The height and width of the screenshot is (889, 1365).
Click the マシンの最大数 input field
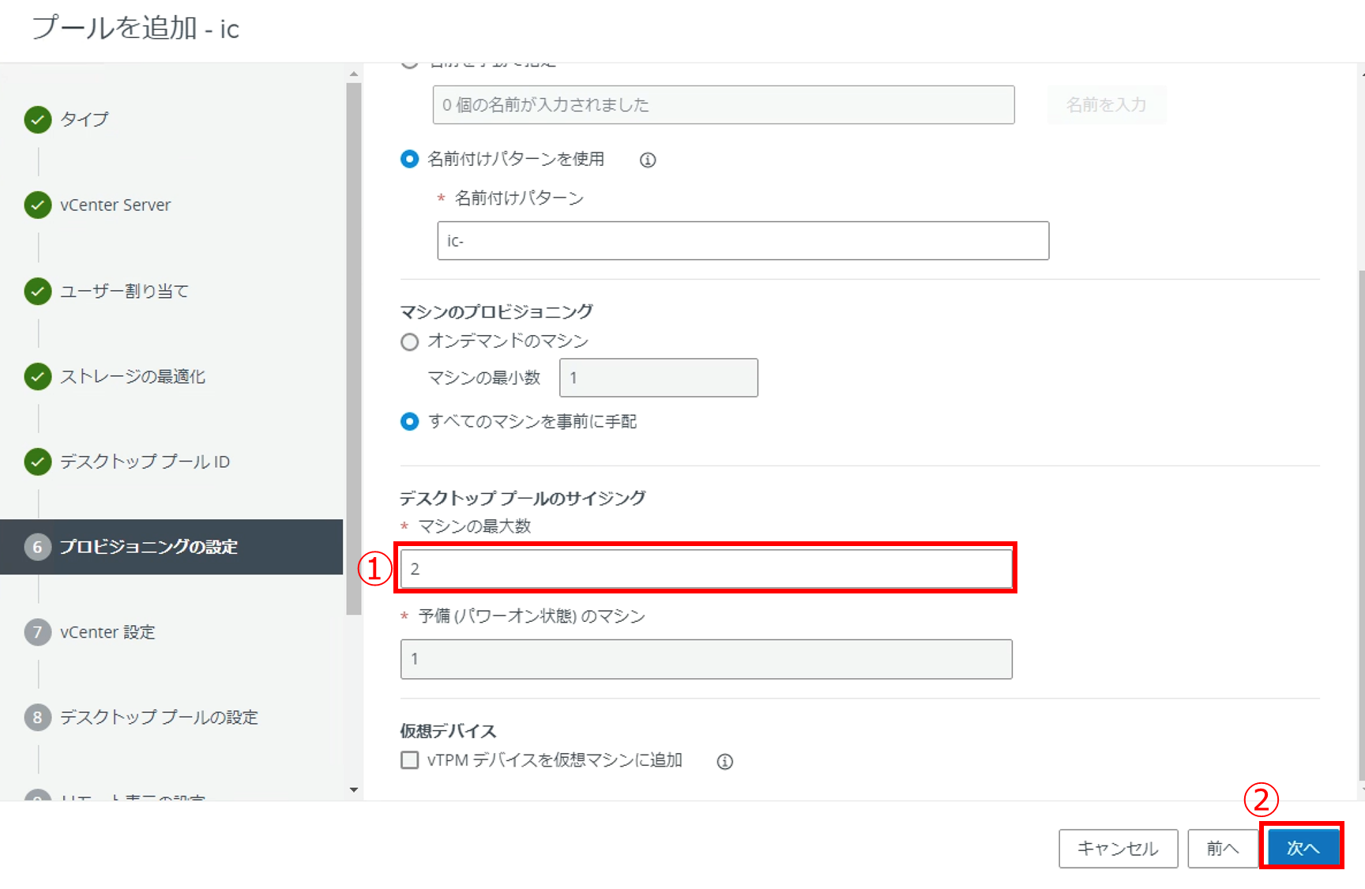click(705, 569)
